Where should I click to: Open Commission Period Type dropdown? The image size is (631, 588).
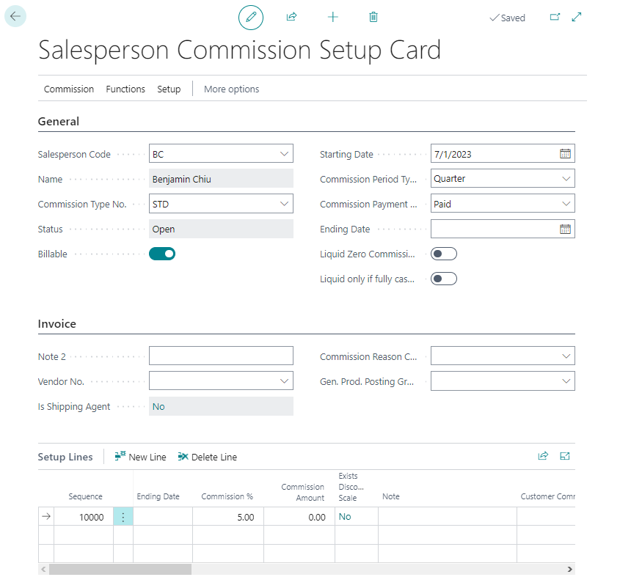566,179
